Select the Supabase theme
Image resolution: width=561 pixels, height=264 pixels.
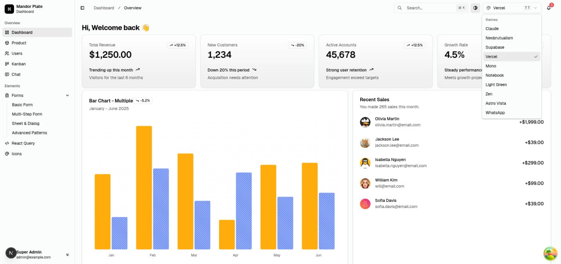pyautogui.click(x=511, y=47)
